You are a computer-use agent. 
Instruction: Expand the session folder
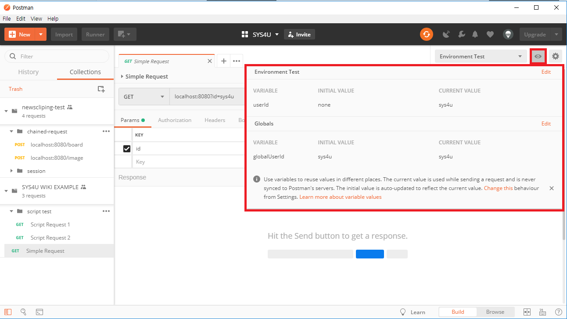[12, 171]
